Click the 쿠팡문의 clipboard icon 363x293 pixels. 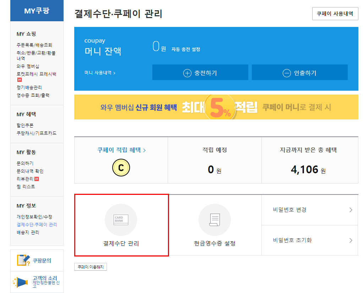point(23,260)
